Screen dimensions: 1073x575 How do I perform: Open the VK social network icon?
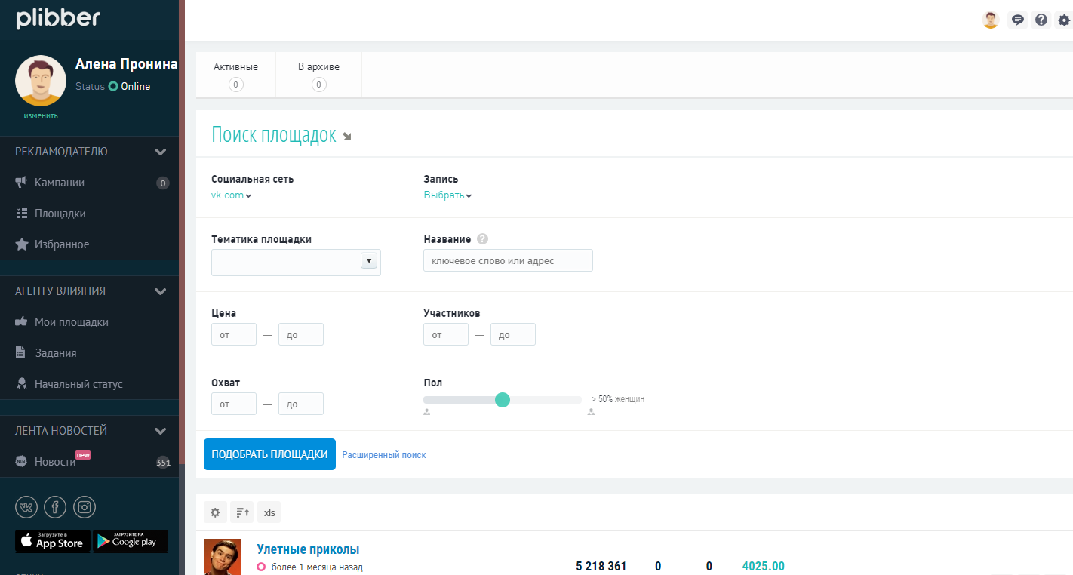click(27, 508)
